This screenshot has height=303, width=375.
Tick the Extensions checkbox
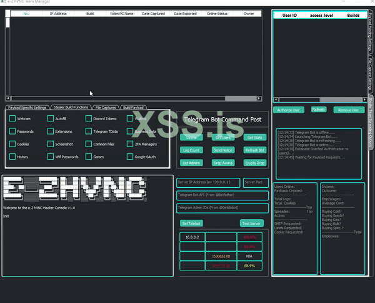pos(51,131)
